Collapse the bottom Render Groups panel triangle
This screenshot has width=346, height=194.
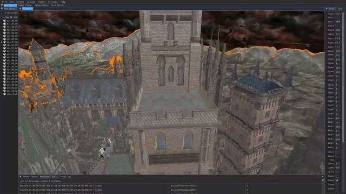[x=21, y=177]
